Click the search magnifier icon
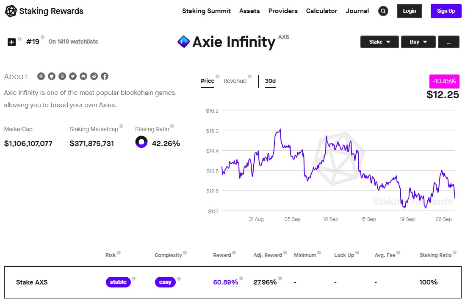Screen dimensions: 465x301 click(x=383, y=11)
